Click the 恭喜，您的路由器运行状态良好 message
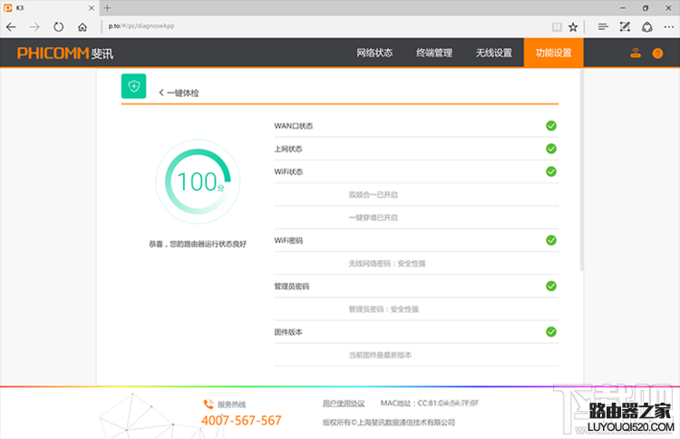680x439 pixels. 198,244
